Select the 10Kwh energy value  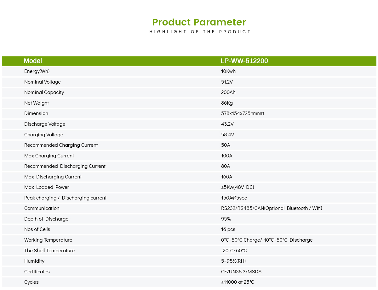(228, 71)
